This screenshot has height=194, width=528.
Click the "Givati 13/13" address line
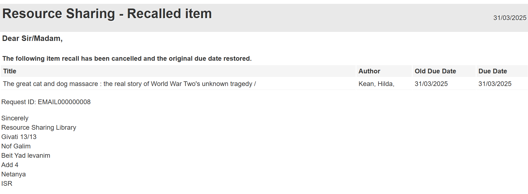click(x=19, y=137)
